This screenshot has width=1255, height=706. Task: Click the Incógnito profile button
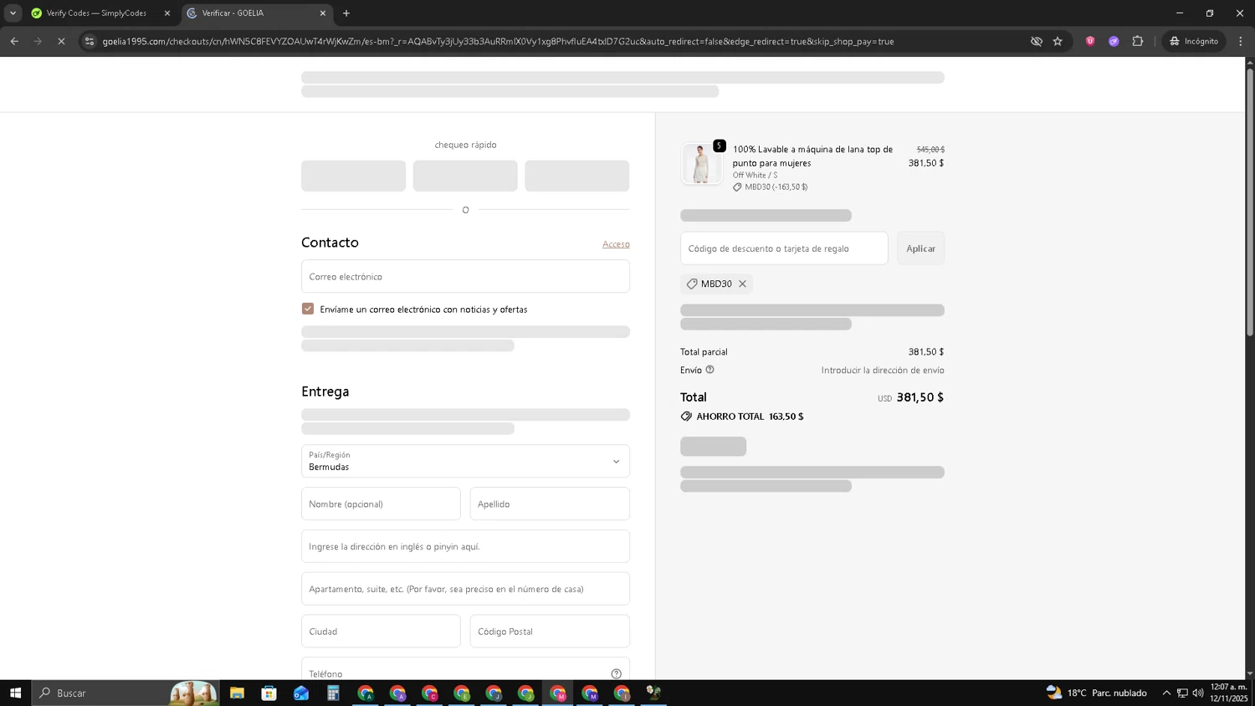[x=1194, y=41]
